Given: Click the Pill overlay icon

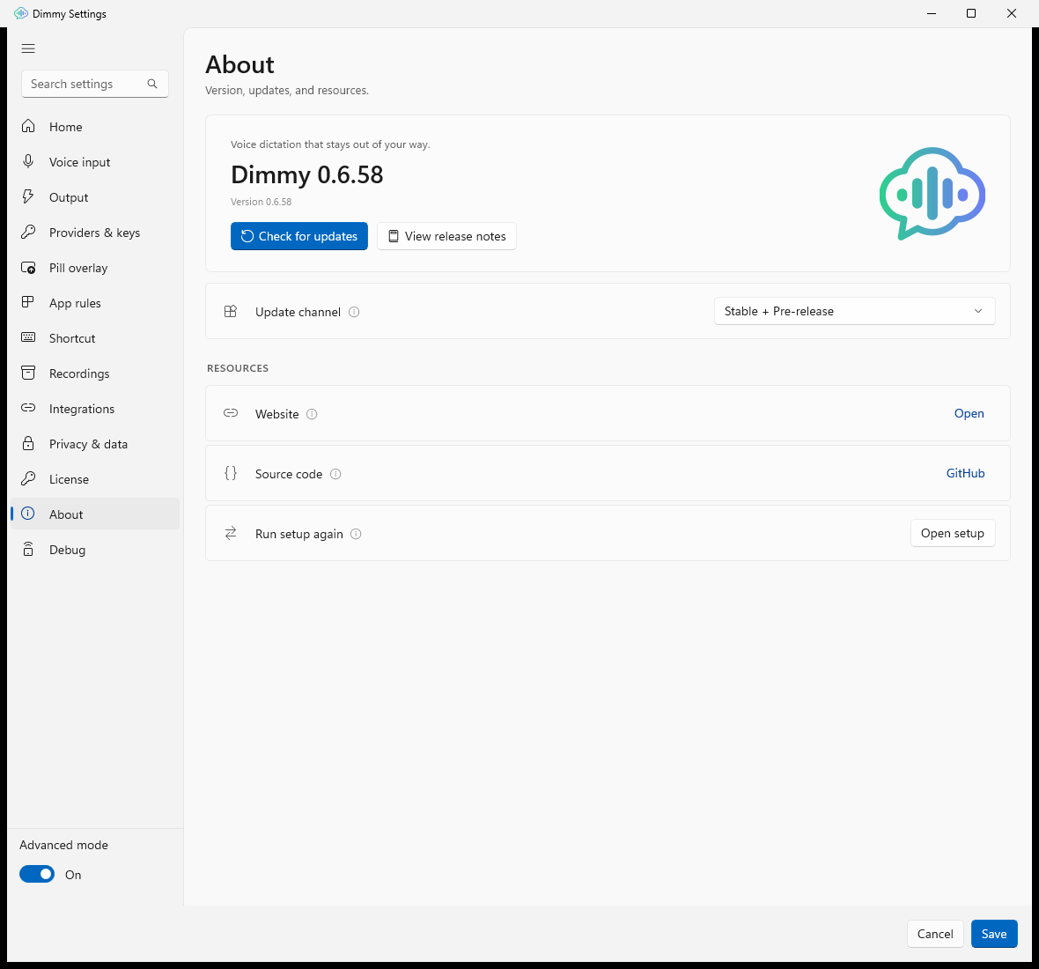Looking at the screenshot, I should coord(28,267).
